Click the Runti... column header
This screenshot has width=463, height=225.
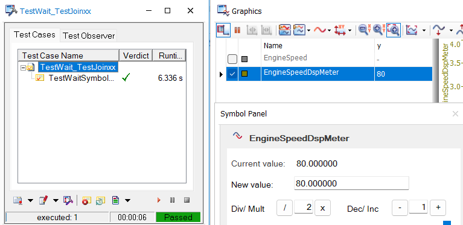pyautogui.click(x=169, y=55)
